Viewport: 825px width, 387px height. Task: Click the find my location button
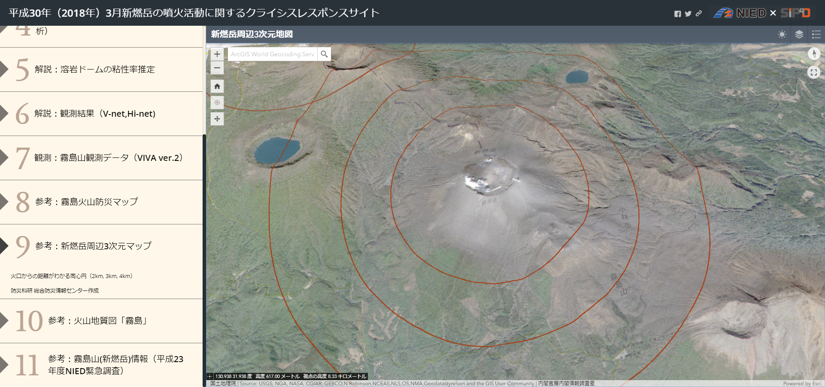(217, 103)
